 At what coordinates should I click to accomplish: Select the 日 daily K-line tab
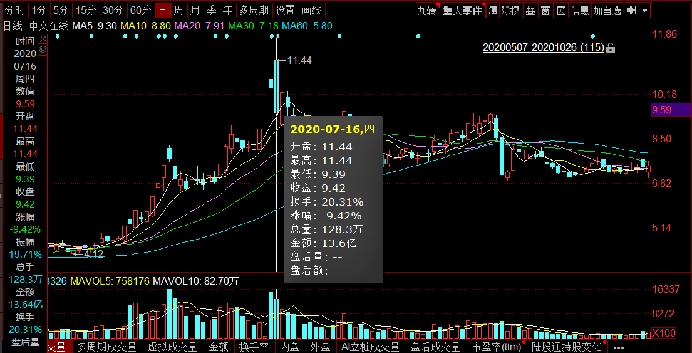163,10
